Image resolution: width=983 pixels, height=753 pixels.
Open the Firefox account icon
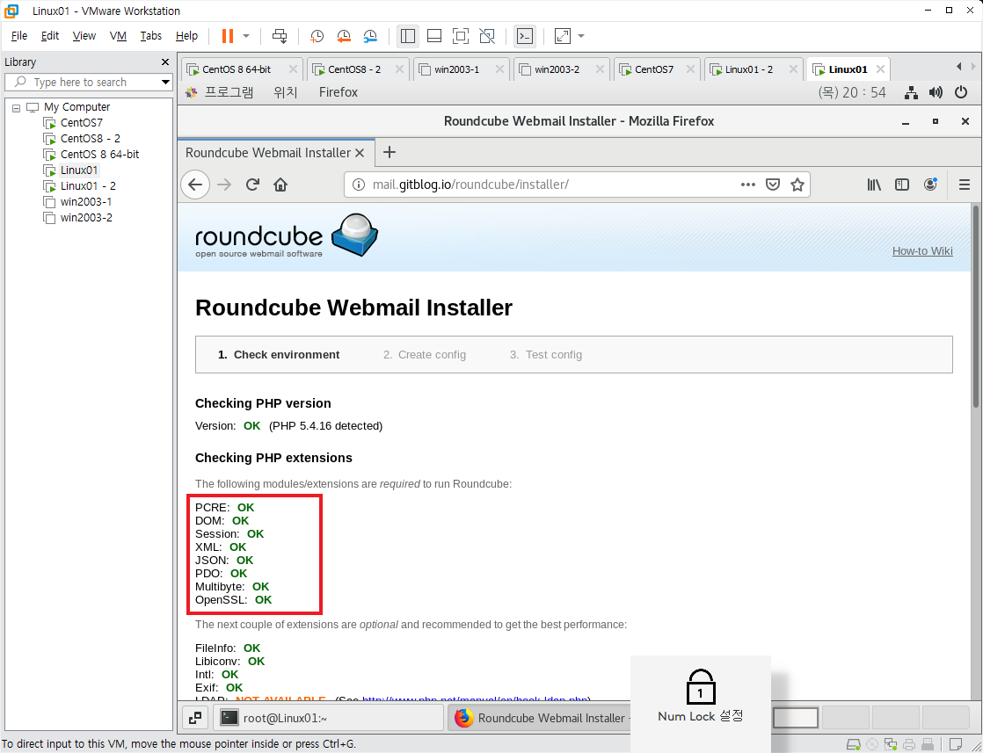pyautogui.click(x=930, y=185)
